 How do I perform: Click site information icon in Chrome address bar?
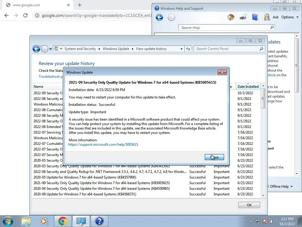[x=37, y=15]
